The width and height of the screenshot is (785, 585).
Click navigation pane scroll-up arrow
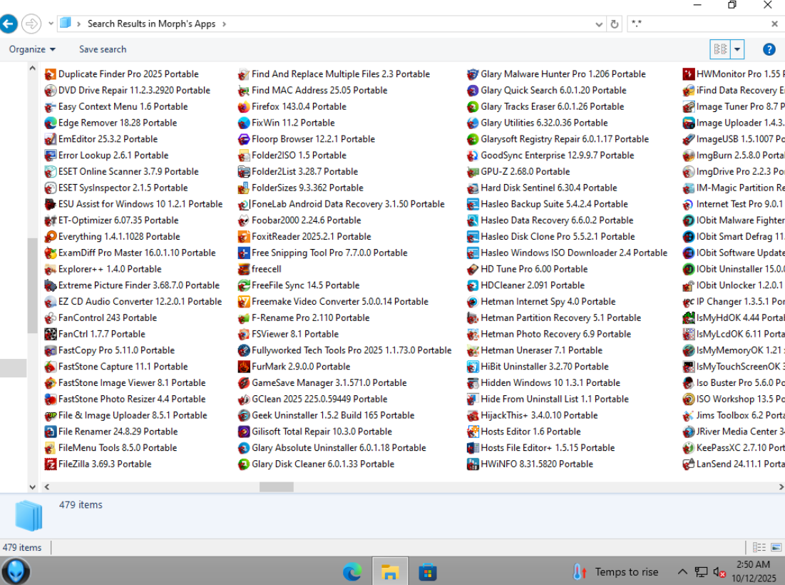32,68
